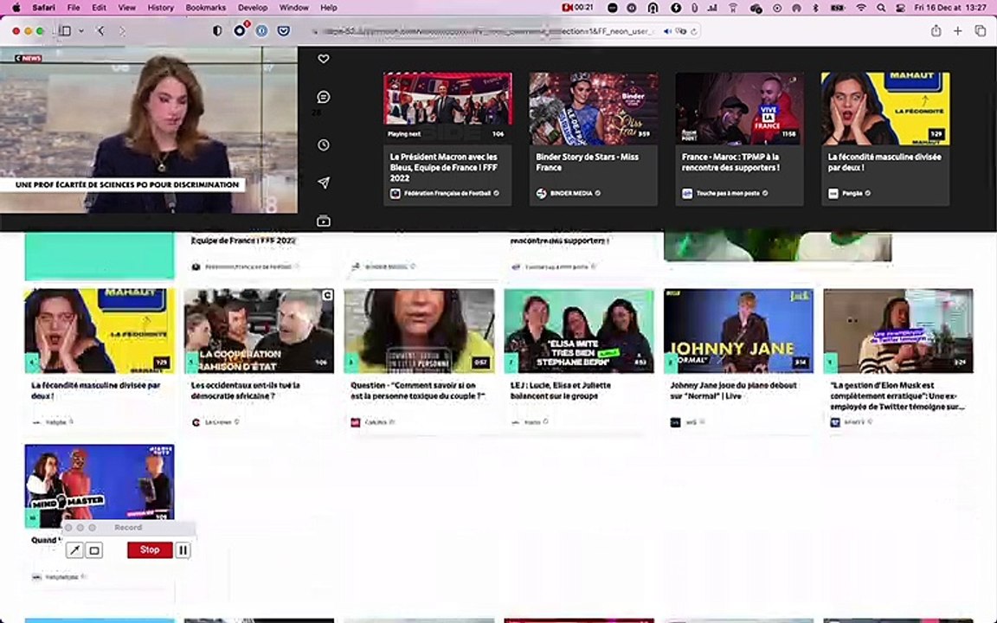Click the Bluetooth icon in menu bar
The width and height of the screenshot is (997, 623).
[816, 8]
